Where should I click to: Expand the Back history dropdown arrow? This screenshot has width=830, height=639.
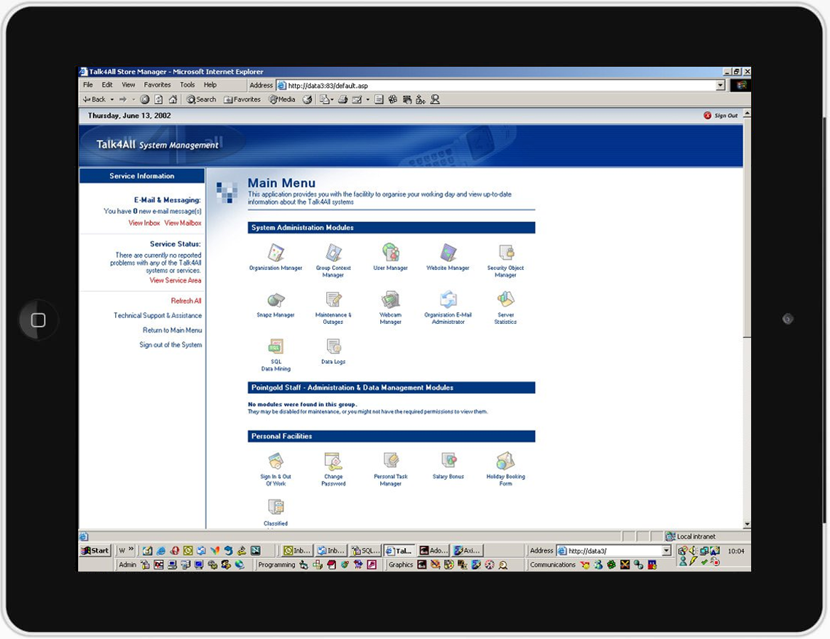(112, 99)
